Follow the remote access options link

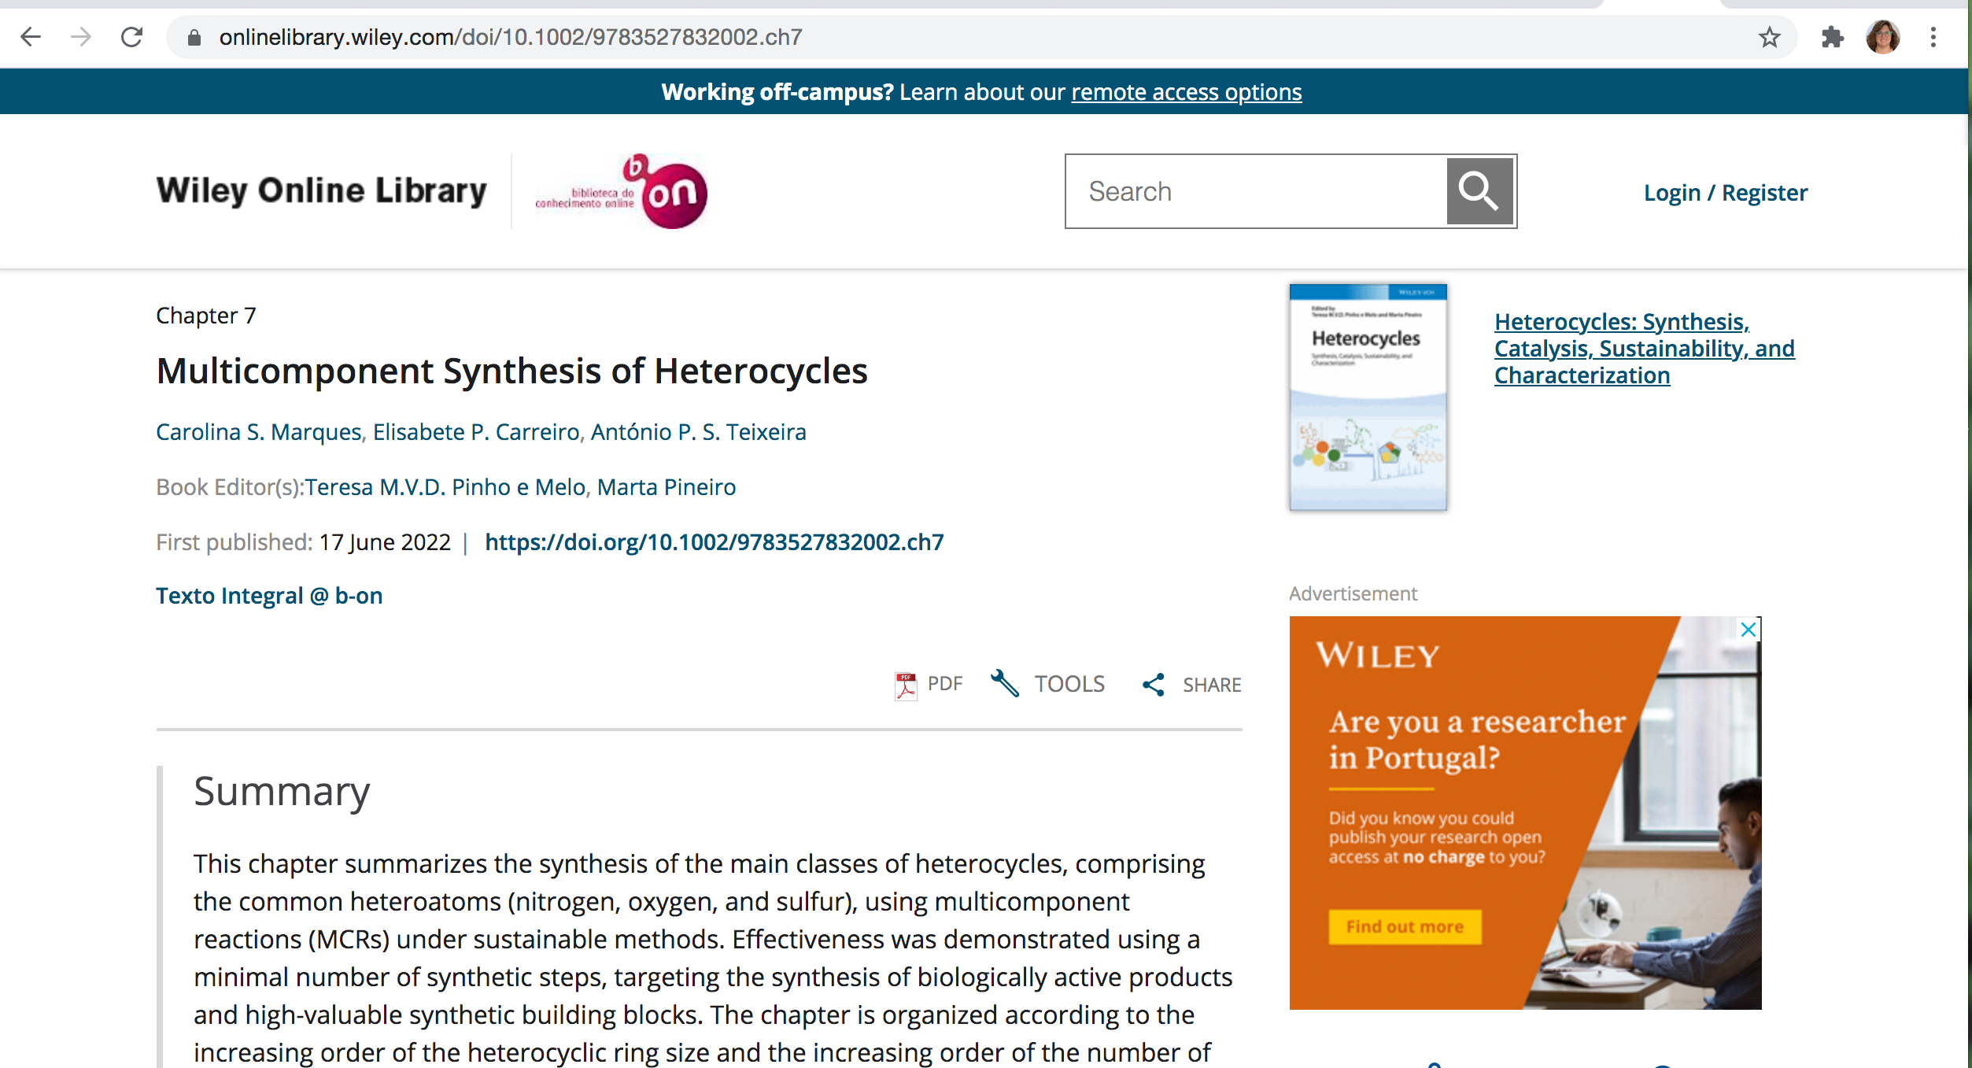coord(1186,92)
